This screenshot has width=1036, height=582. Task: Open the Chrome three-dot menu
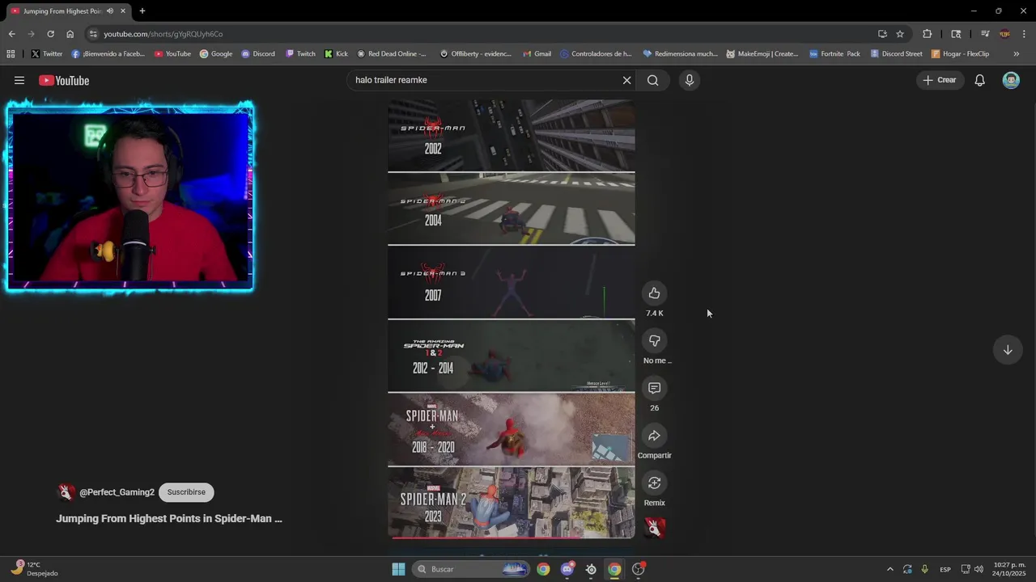[x=1025, y=34]
